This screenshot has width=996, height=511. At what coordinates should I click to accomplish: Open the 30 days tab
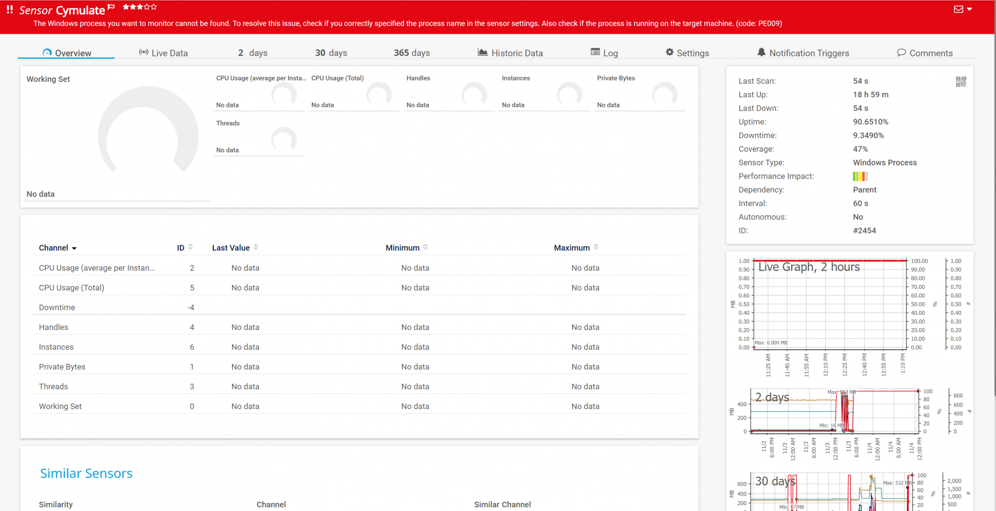[331, 53]
